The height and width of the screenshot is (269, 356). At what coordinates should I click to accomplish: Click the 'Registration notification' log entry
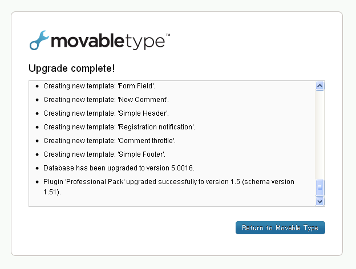click(x=119, y=127)
